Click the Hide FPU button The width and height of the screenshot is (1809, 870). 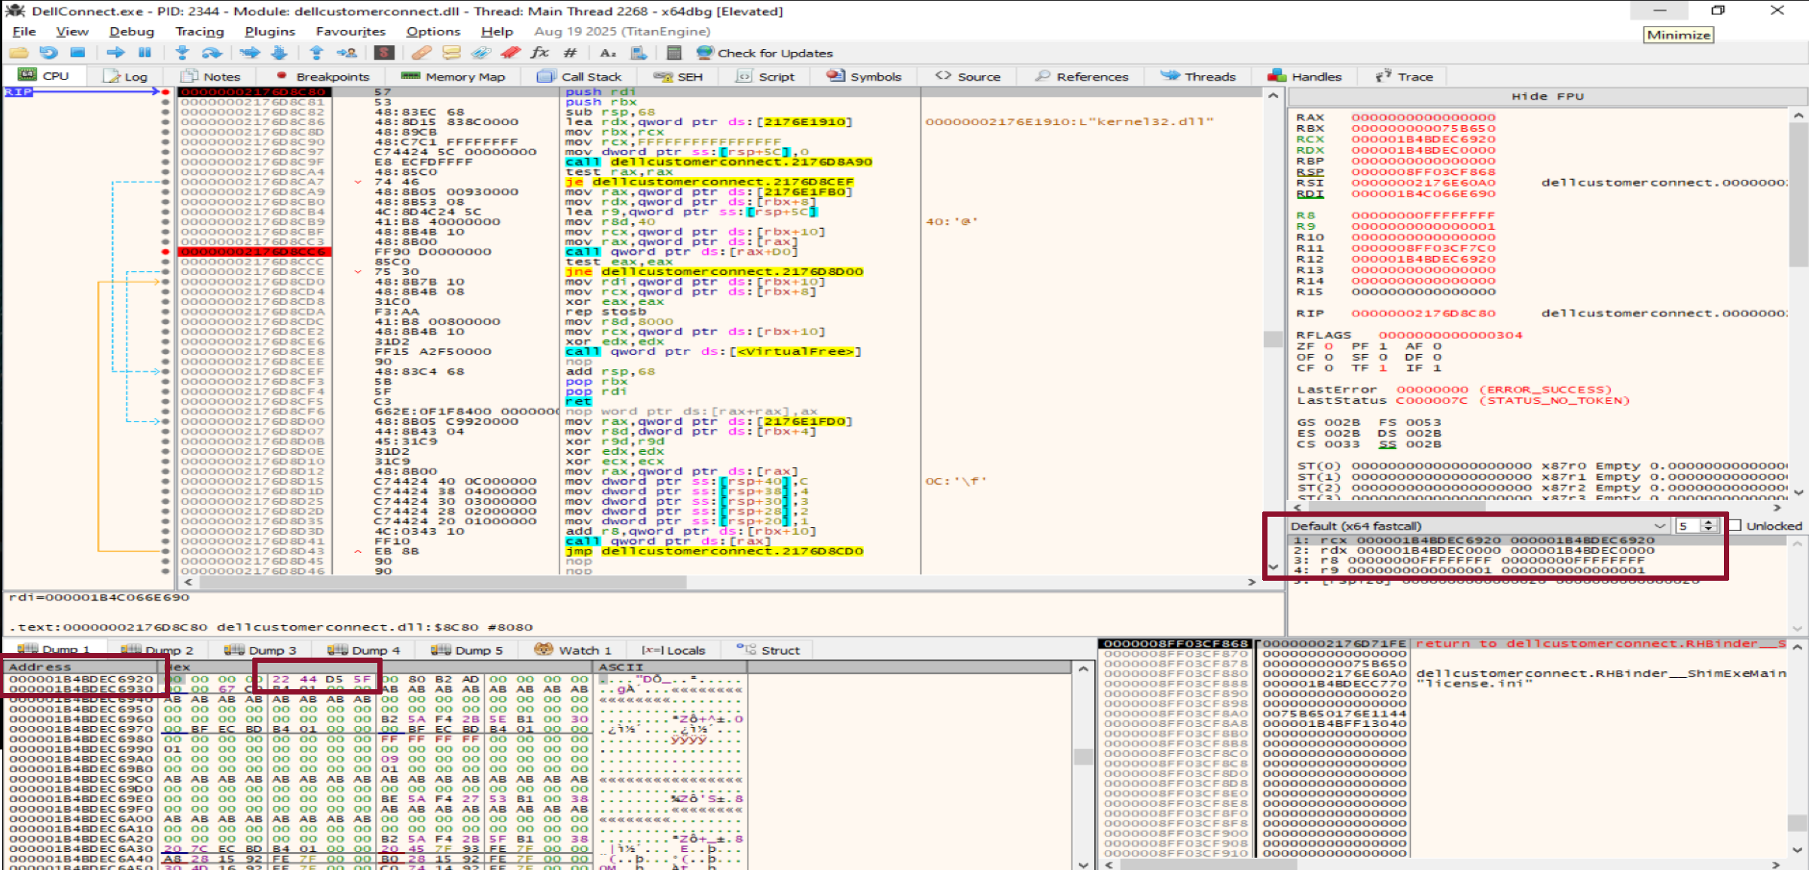point(1548,96)
